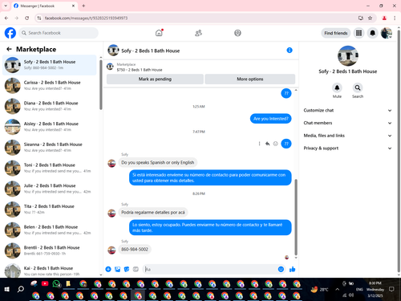Open the Facebook menu grid icon

tap(358, 33)
